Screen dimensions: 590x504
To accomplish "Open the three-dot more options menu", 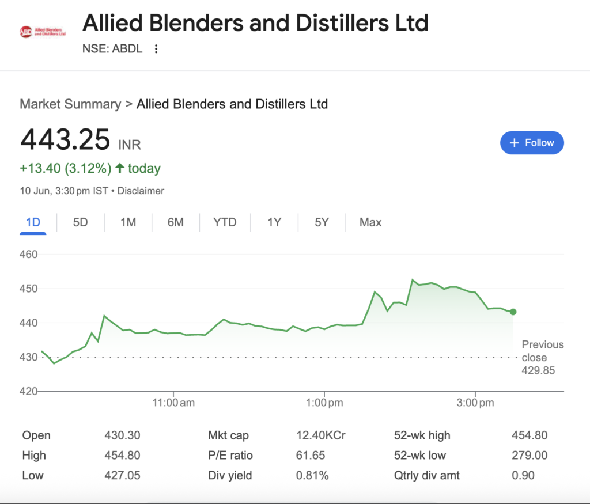I will coord(156,49).
